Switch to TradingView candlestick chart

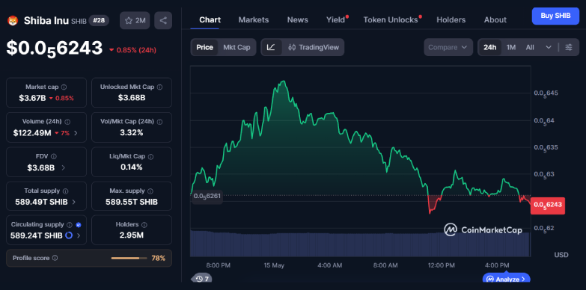click(313, 47)
